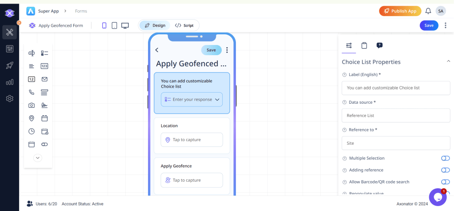The width and height of the screenshot is (455, 211).
Task: Click the Label (English) input field
Action: (396, 88)
